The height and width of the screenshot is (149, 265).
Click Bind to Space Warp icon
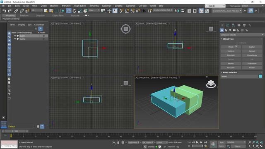tap(27, 11)
